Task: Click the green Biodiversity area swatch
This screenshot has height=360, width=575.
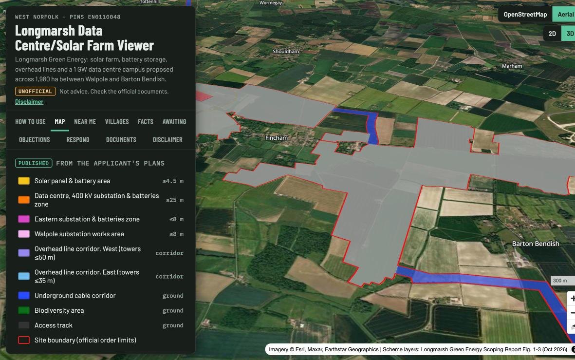Action: [x=24, y=310]
